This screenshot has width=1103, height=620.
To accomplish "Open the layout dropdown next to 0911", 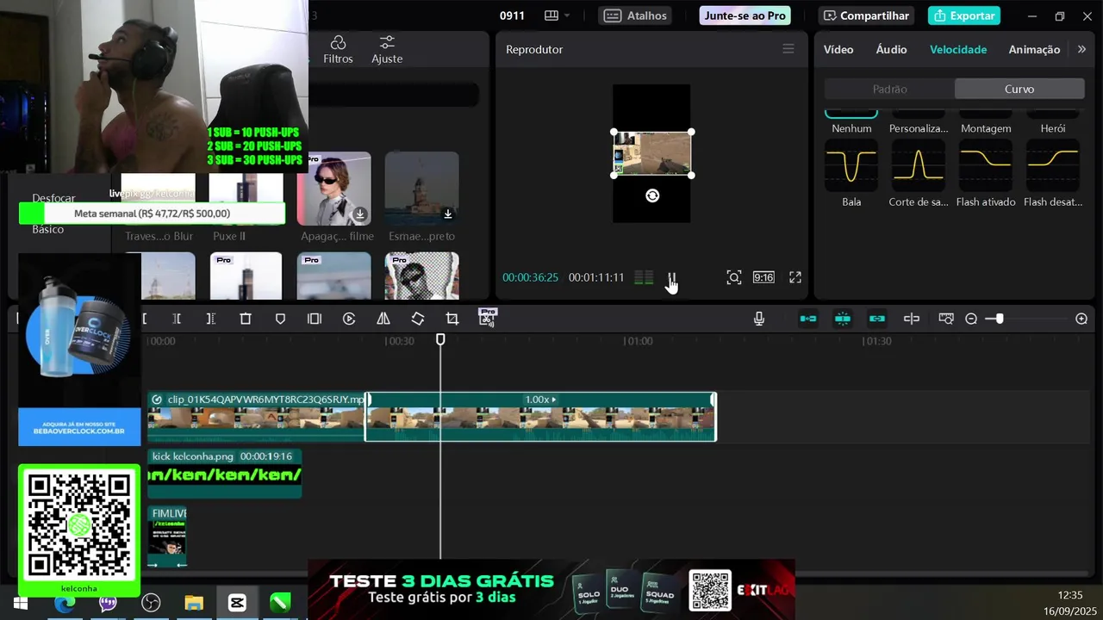I will point(558,15).
